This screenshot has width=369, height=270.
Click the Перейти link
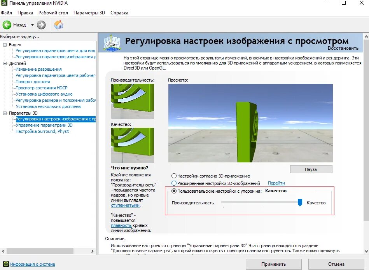tap(276, 183)
